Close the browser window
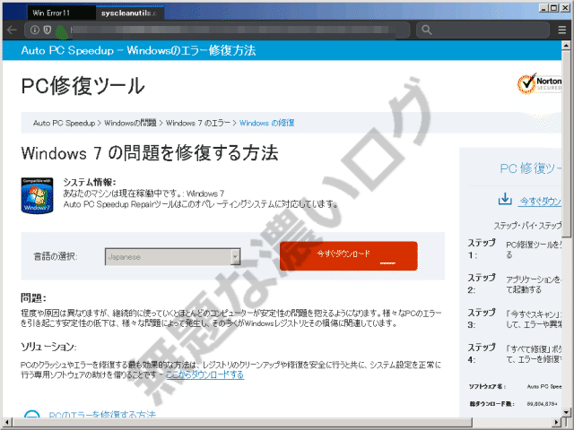Screen dimensions: 574x430 (x=566, y=8)
